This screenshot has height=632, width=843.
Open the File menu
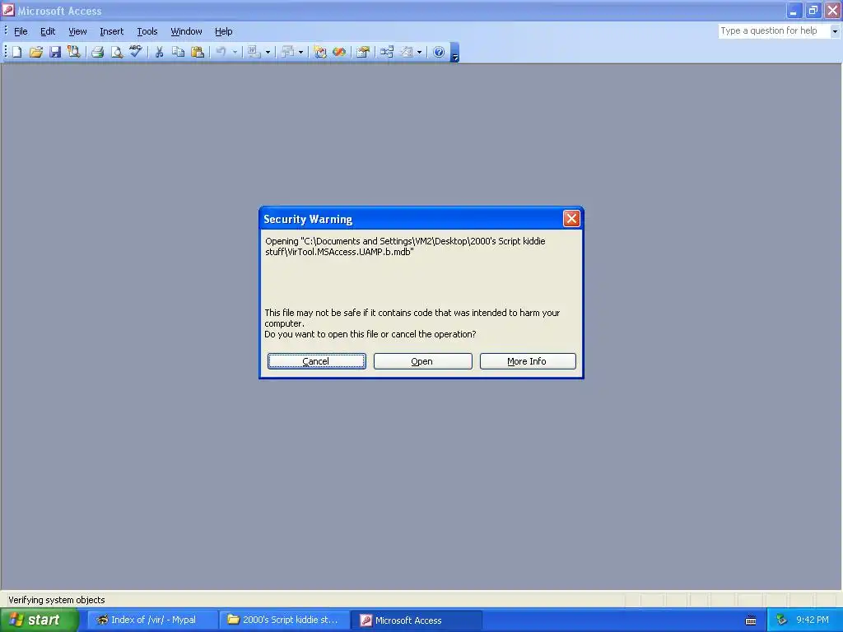point(21,31)
